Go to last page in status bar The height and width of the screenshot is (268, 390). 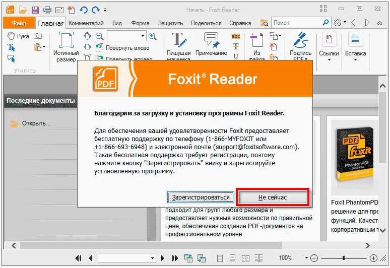[x=175, y=258]
